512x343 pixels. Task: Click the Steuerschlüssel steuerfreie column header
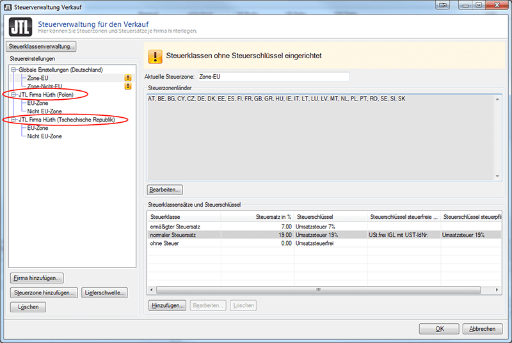point(404,217)
